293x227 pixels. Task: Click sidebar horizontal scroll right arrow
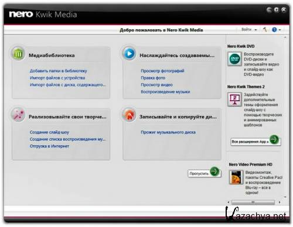[280, 202]
